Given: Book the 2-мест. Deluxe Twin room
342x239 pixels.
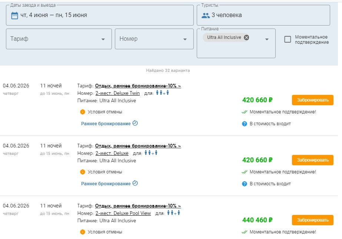Looking at the screenshot, I should [312, 100].
